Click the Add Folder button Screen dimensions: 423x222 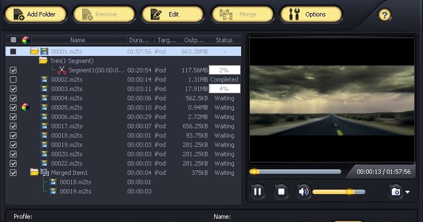[x=36, y=14]
